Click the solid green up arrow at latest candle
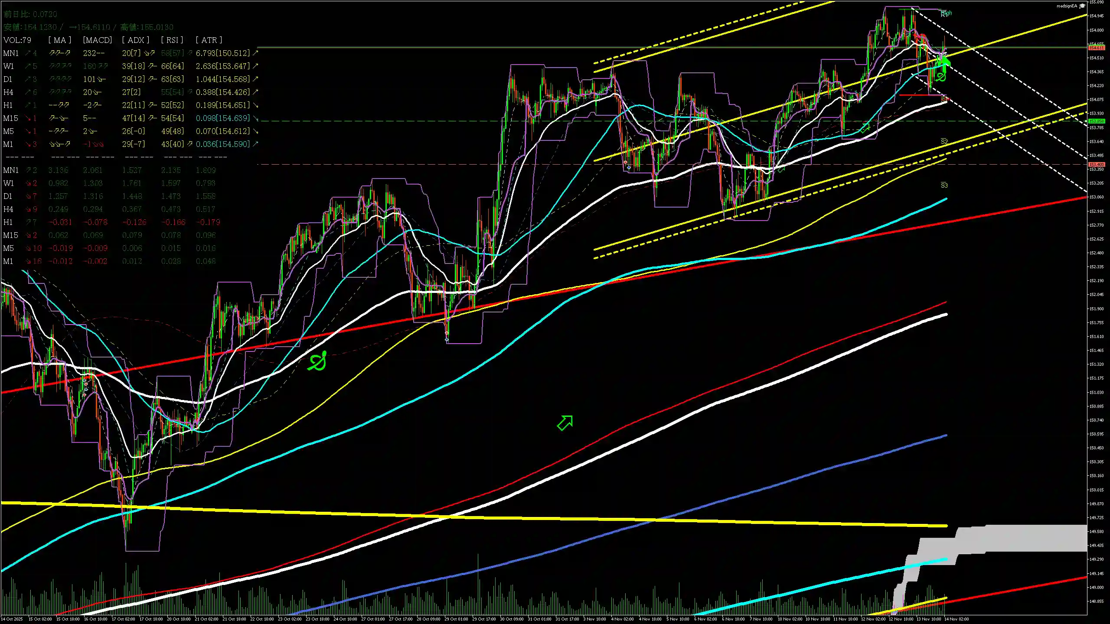This screenshot has height=624, width=1110. [945, 62]
